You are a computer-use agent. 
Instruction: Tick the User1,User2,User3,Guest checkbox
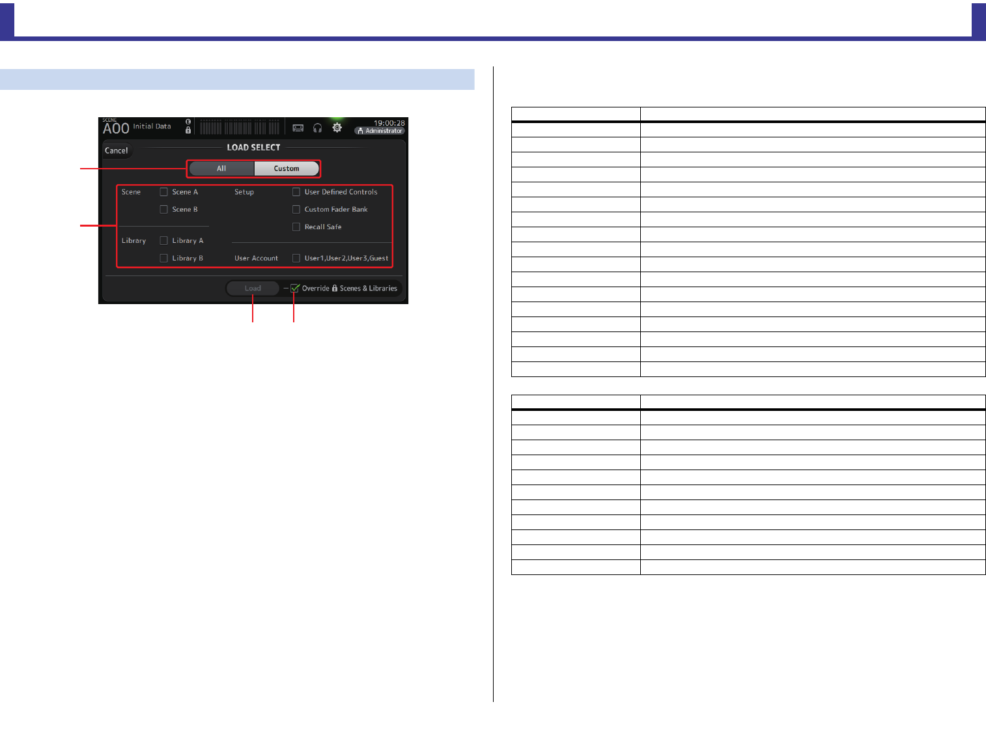(296, 259)
